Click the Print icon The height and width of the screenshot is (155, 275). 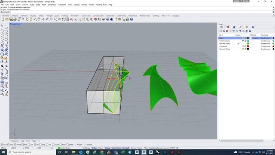(x=15, y=19)
